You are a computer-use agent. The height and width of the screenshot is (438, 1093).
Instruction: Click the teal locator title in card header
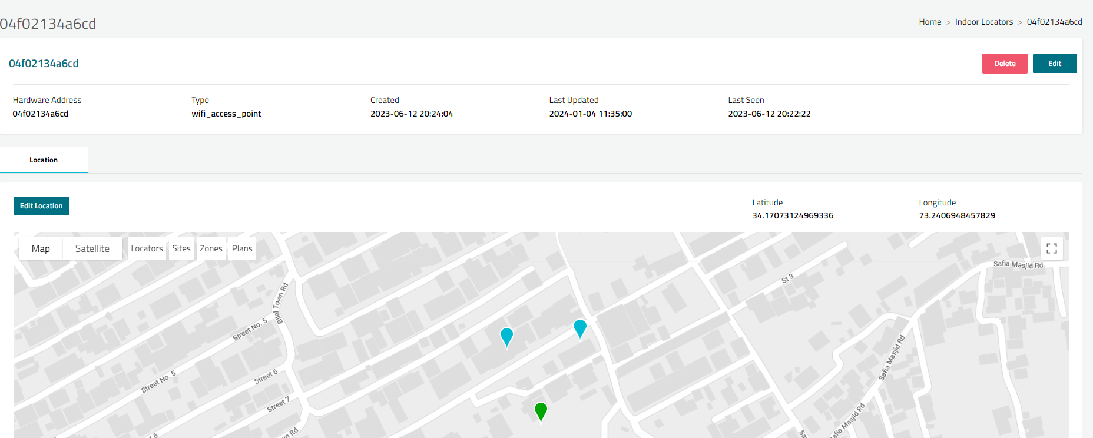pyautogui.click(x=44, y=64)
